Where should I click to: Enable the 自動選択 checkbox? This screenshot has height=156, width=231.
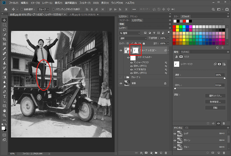[x=22, y=9]
